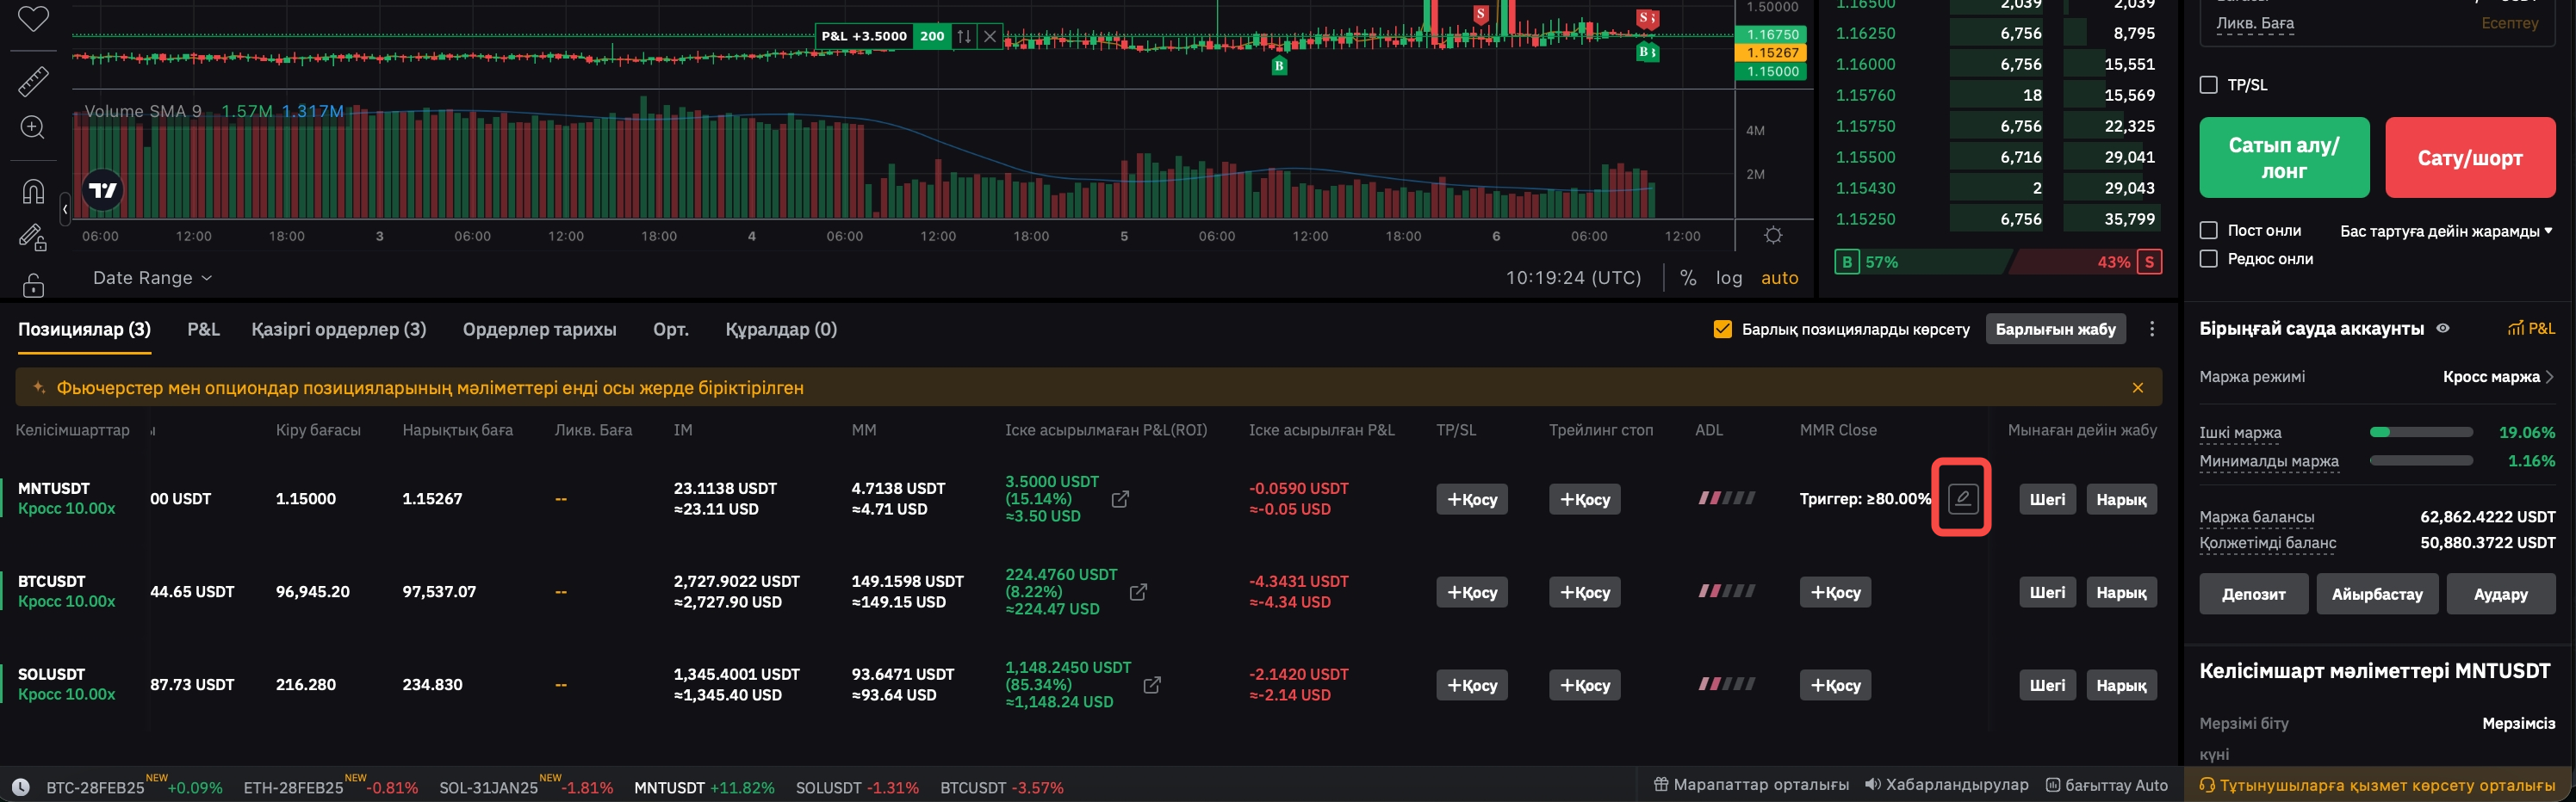This screenshot has height=802, width=2576.
Task: Open Бас тартуға дейін жарамды dropdown
Action: [2445, 231]
